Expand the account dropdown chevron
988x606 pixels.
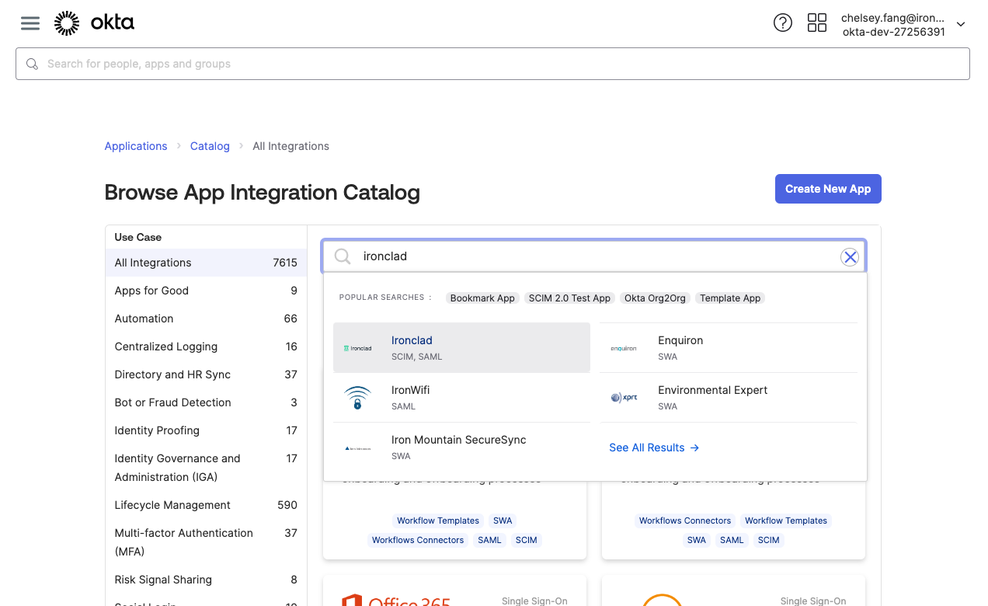point(961,24)
